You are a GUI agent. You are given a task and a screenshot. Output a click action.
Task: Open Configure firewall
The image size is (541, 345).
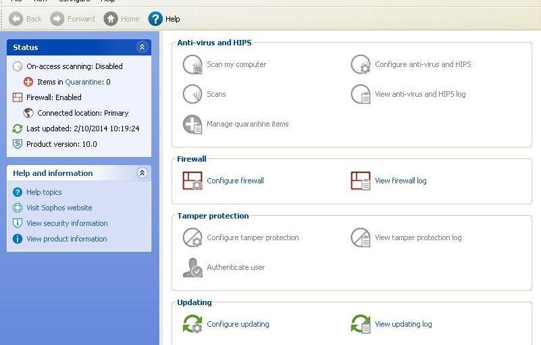[224, 181]
